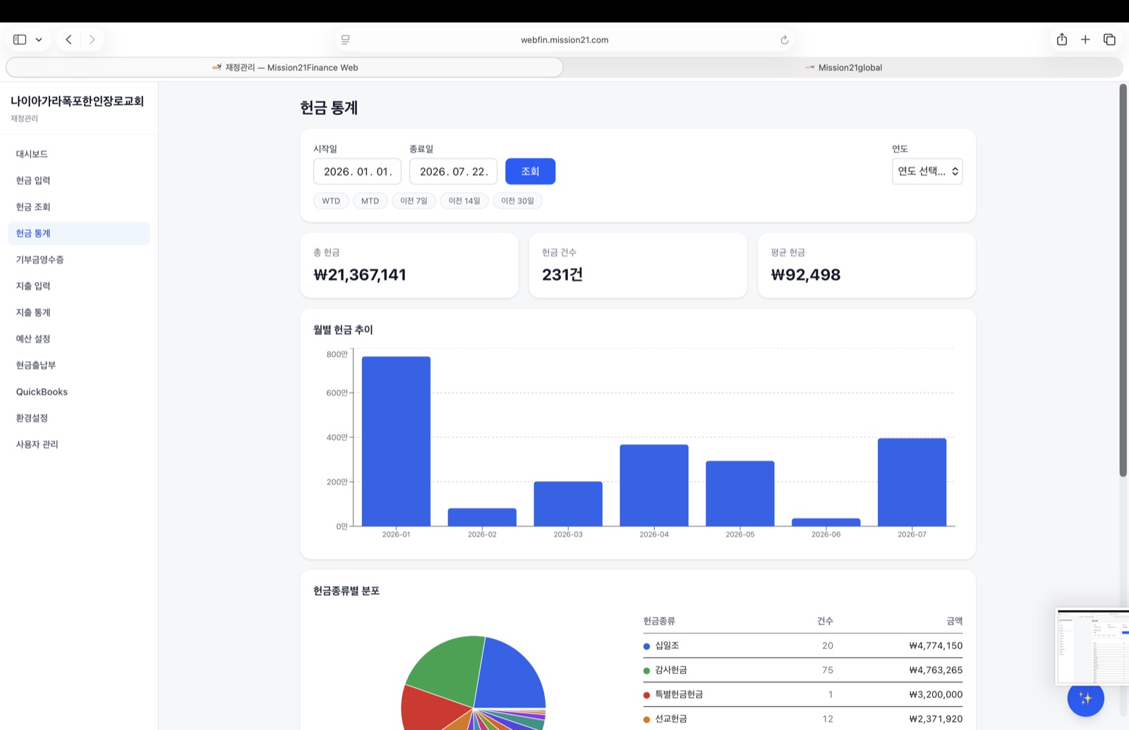The width and height of the screenshot is (1129, 730).
Task: Click the 2026-03 bar in chart
Action: (568, 504)
